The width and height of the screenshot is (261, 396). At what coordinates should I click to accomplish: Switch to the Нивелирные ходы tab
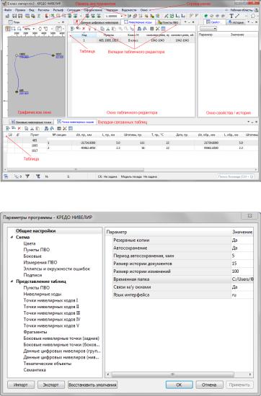[x=138, y=22]
